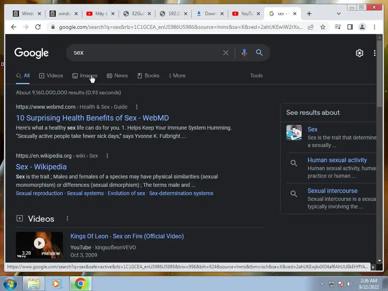Switch to the Videos results tab

pyautogui.click(x=51, y=76)
